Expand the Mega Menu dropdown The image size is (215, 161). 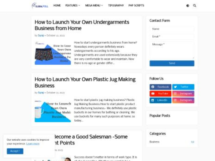94,5
